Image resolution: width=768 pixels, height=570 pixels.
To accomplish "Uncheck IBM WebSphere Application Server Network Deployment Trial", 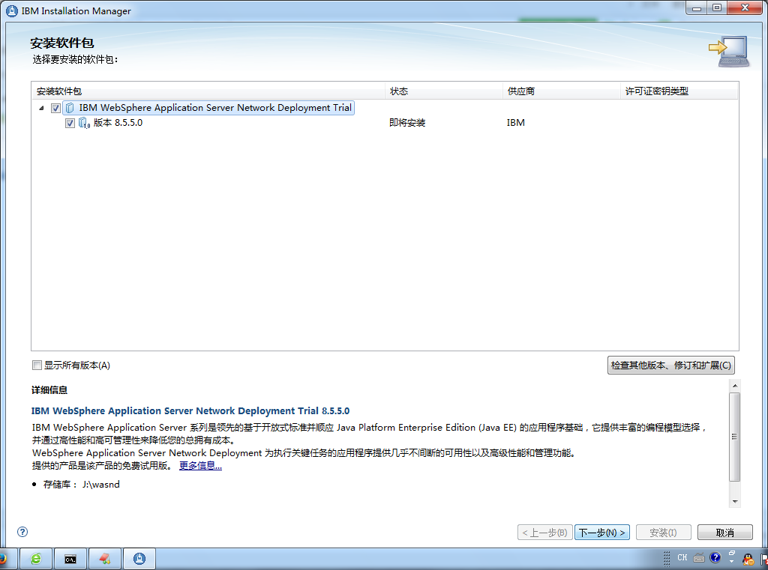I will [55, 108].
